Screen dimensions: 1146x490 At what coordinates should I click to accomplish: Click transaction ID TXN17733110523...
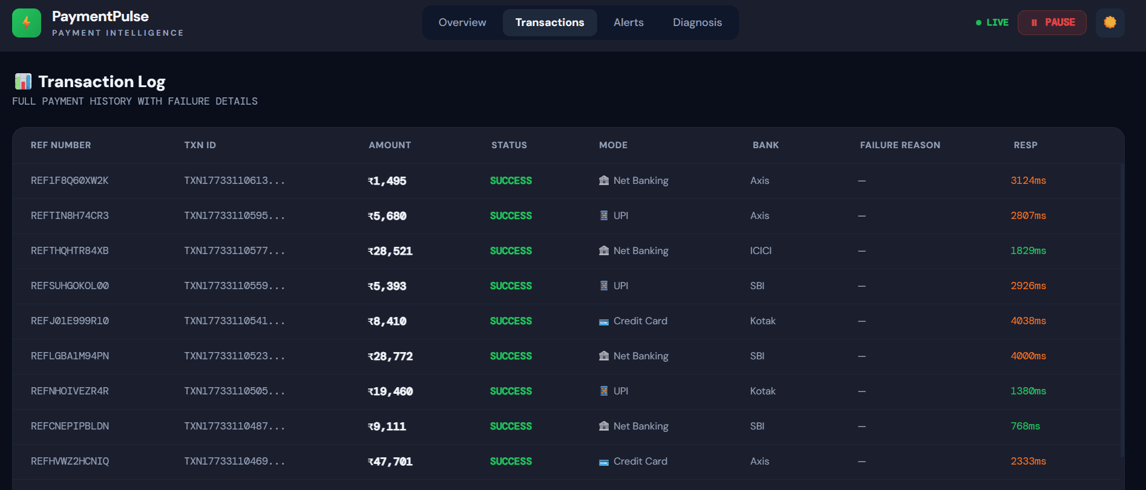click(x=235, y=356)
